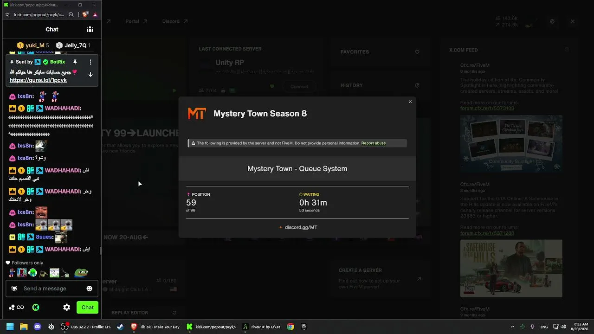This screenshot has height=334, width=594.
Task: Open site settings icon in the address bar
Action: (x=7, y=14)
